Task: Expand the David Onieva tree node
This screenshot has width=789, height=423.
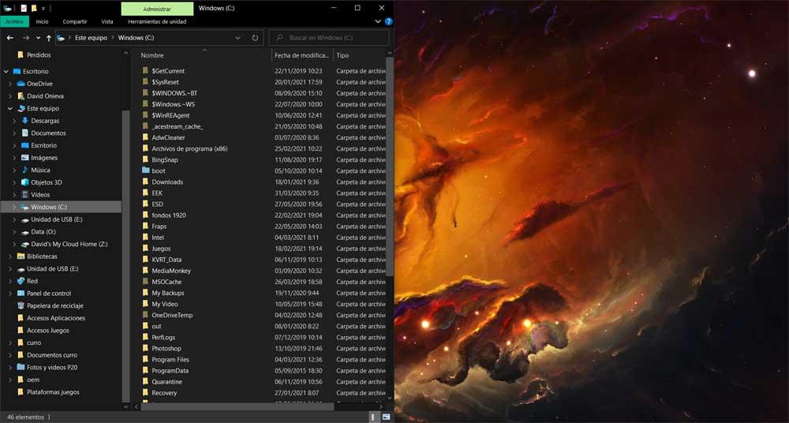Action: (x=10, y=96)
